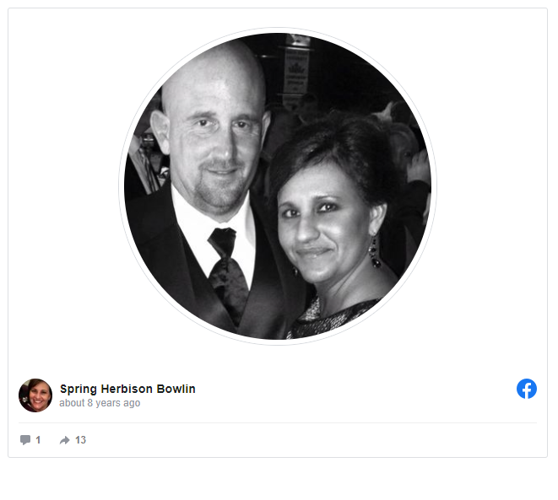Click the comment count number 1

[38, 440]
